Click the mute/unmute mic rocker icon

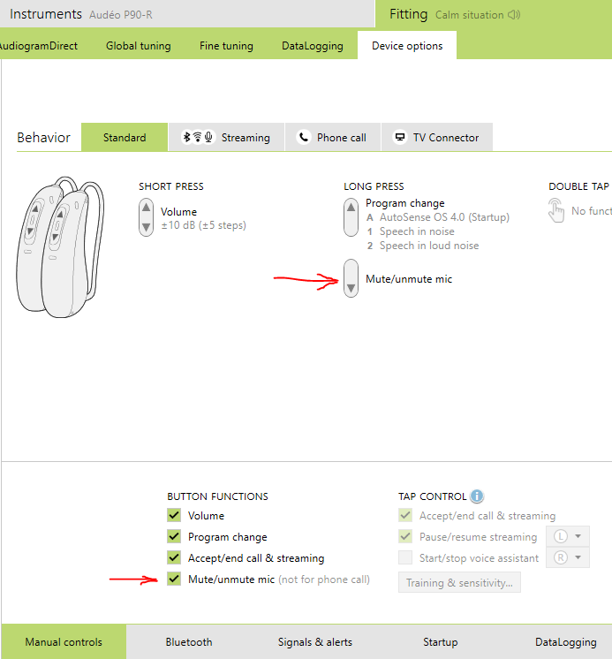(x=351, y=278)
